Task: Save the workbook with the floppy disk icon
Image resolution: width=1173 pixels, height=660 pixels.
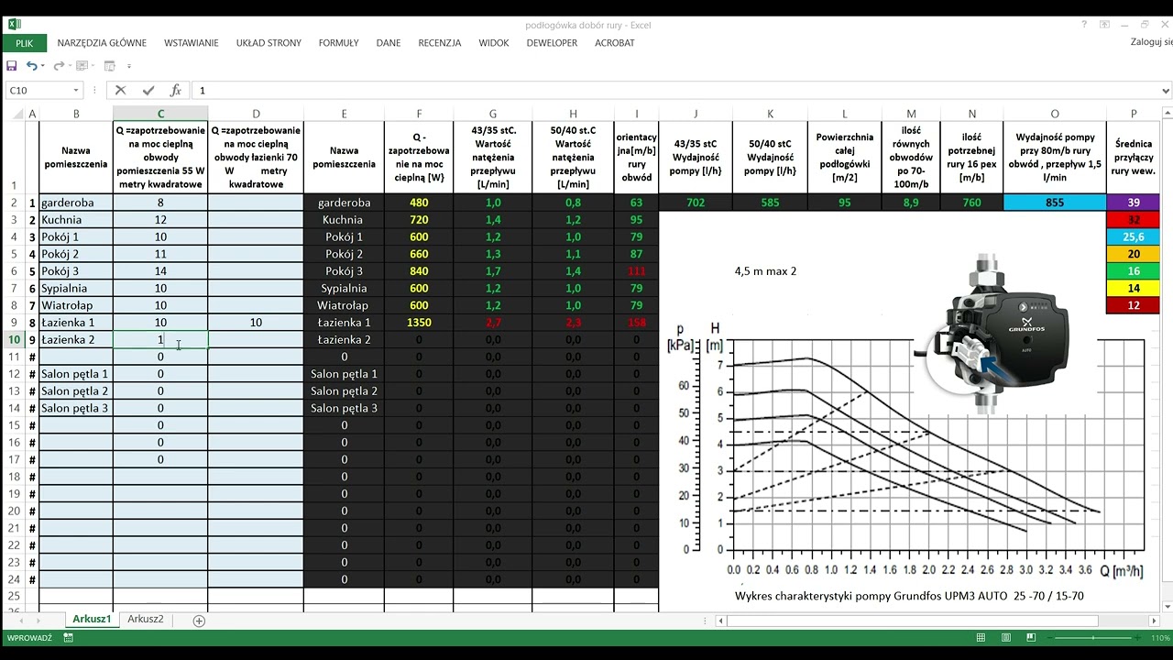Action: [x=12, y=66]
